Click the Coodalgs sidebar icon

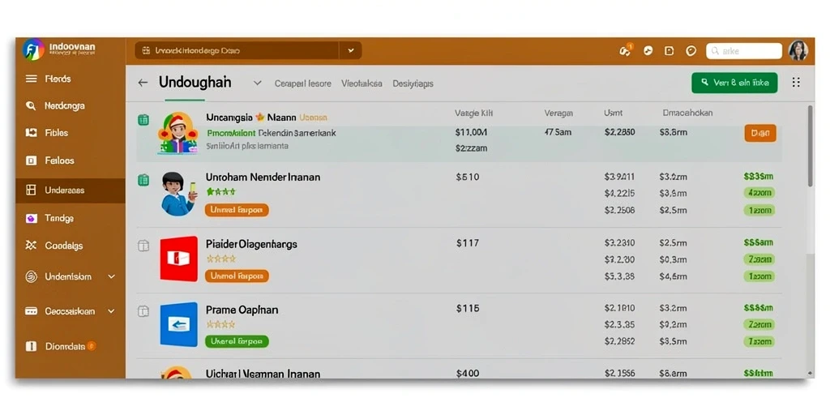[32, 246]
